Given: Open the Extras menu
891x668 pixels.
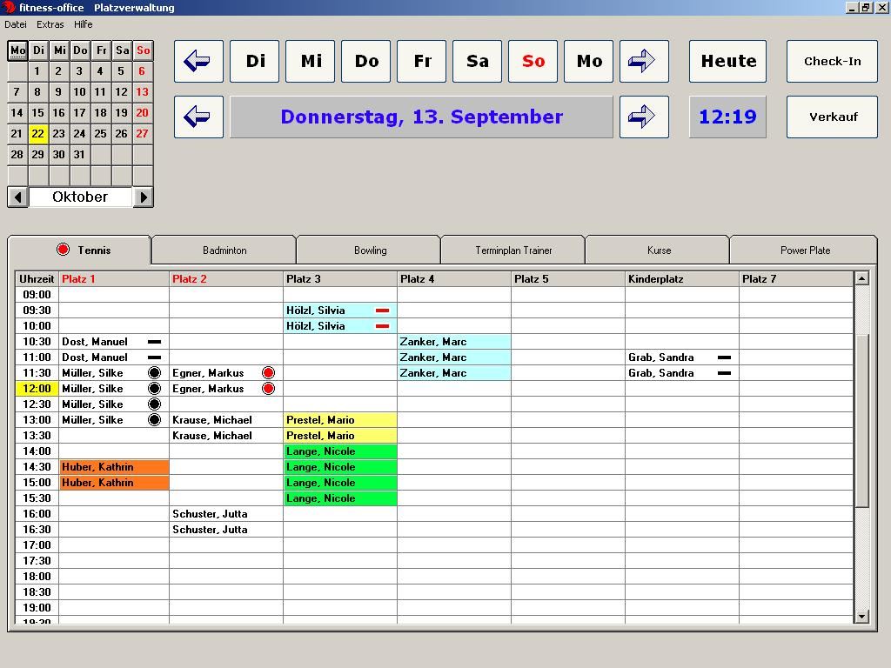Looking at the screenshot, I should coord(50,24).
